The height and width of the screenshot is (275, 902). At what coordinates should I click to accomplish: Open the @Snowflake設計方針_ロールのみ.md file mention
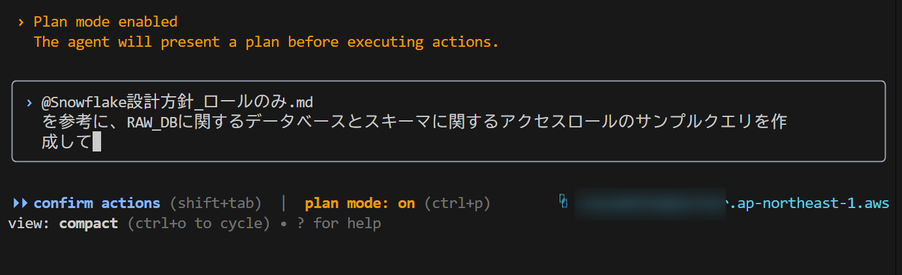(178, 103)
